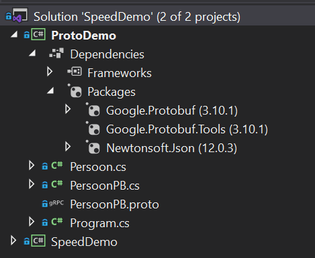
Task: Select the Frameworks label
Action: click(x=120, y=73)
